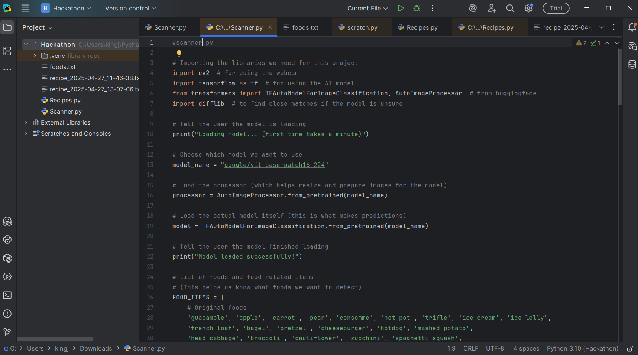Open editor tab options three-dot menu

[x=614, y=27]
